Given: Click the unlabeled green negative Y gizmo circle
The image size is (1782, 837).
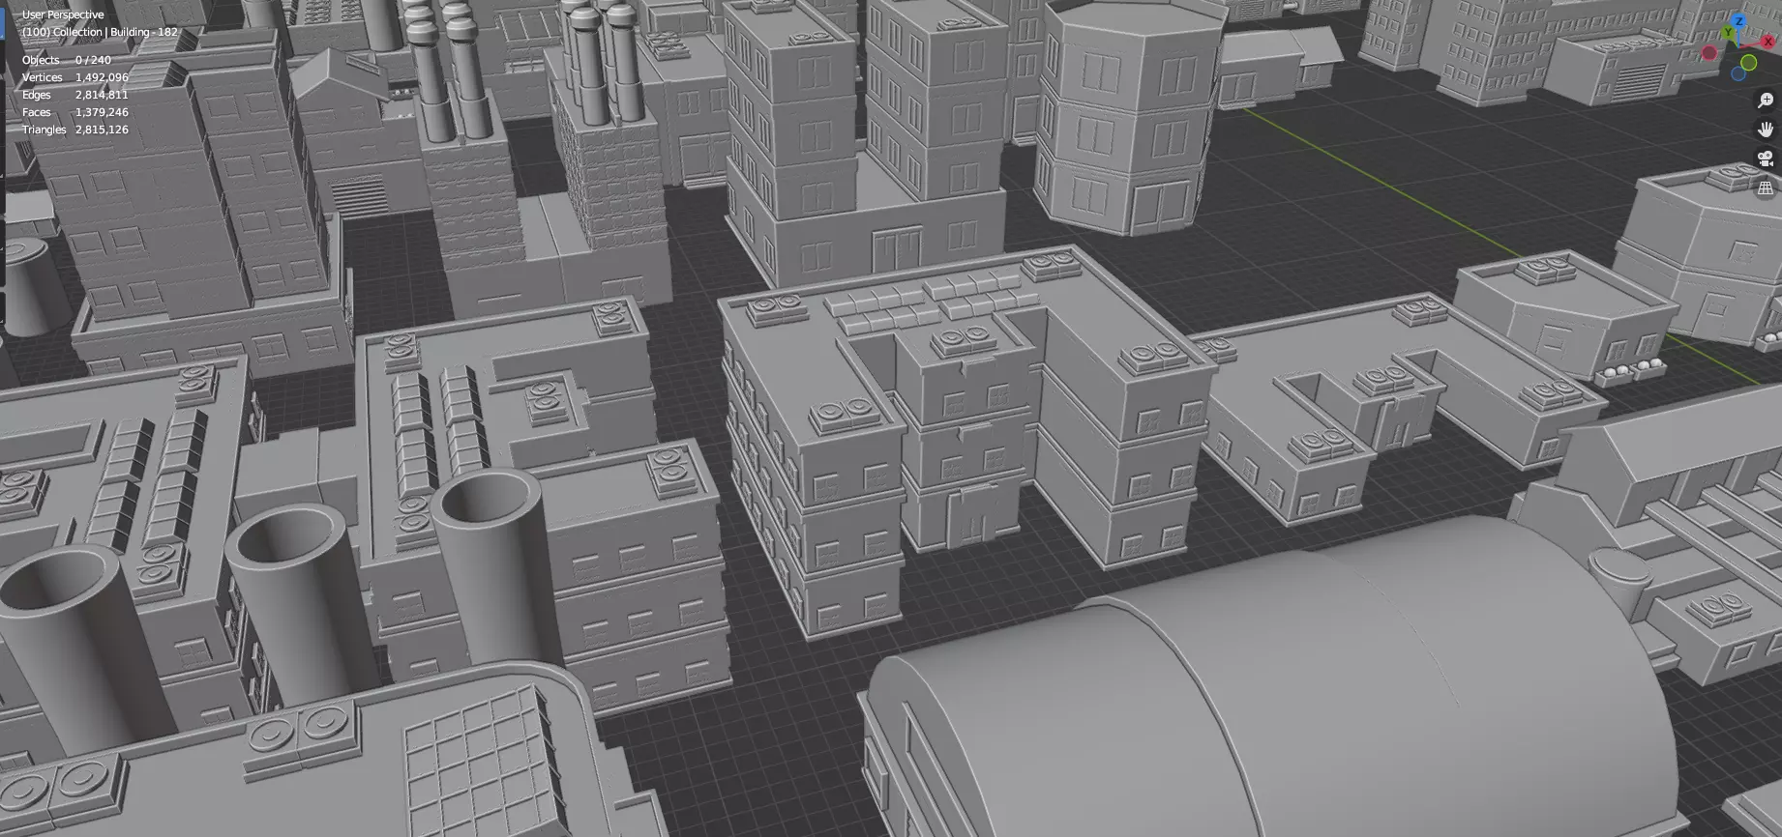Looking at the screenshot, I should pyautogui.click(x=1748, y=62).
